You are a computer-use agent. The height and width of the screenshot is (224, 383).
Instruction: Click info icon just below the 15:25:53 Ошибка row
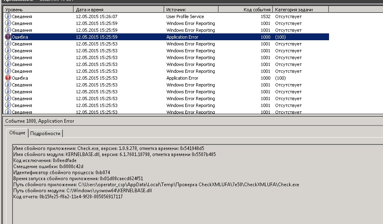coord(8,85)
